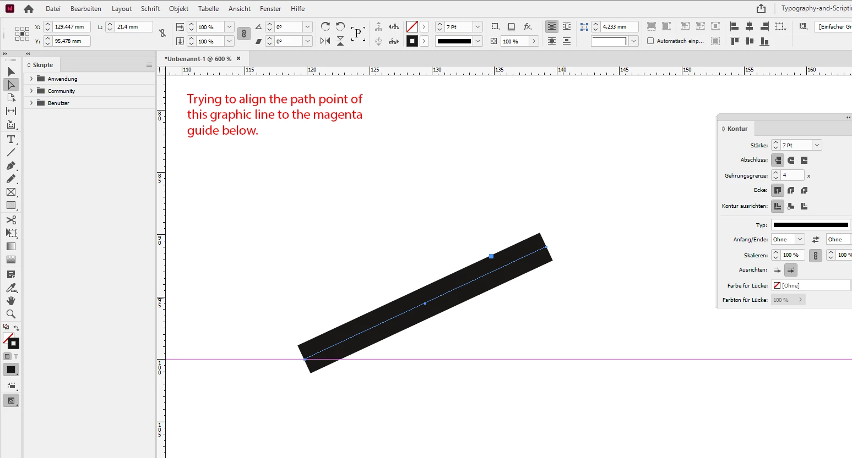Viewport: 852px width, 458px height.
Task: Click the Gehrungsgrenze value field
Action: (x=793, y=175)
